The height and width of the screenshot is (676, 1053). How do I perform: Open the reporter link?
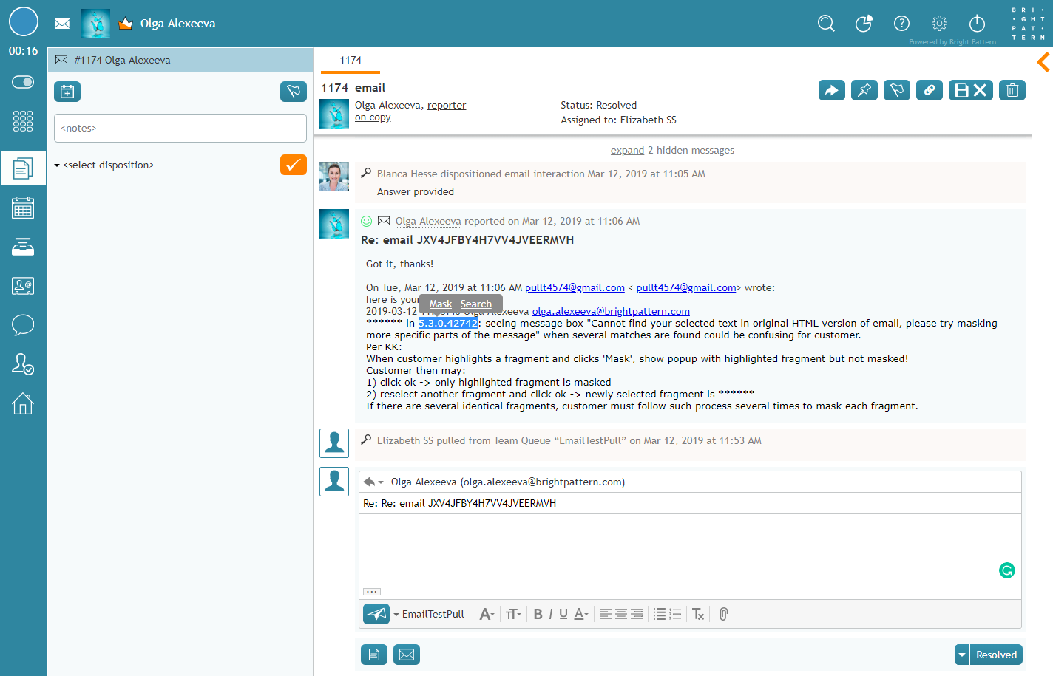pyautogui.click(x=447, y=106)
